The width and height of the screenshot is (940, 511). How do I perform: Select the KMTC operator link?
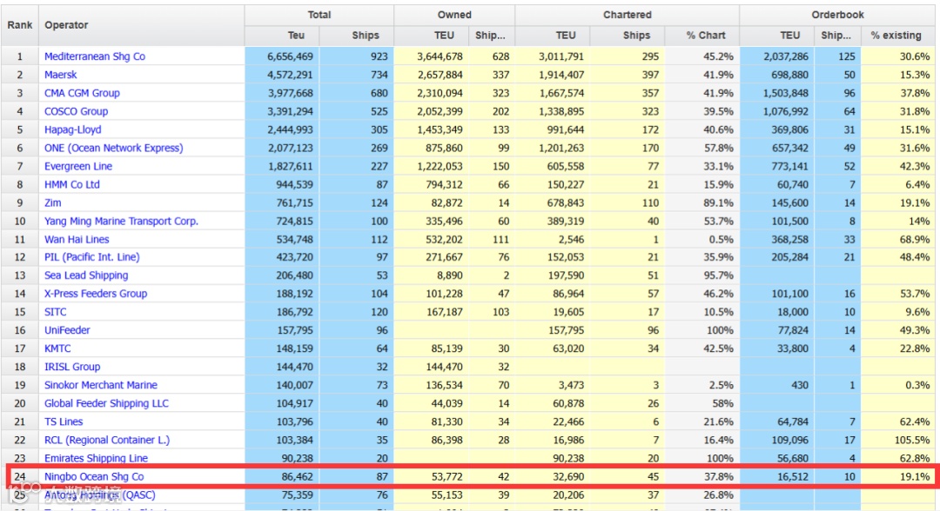[x=57, y=348]
